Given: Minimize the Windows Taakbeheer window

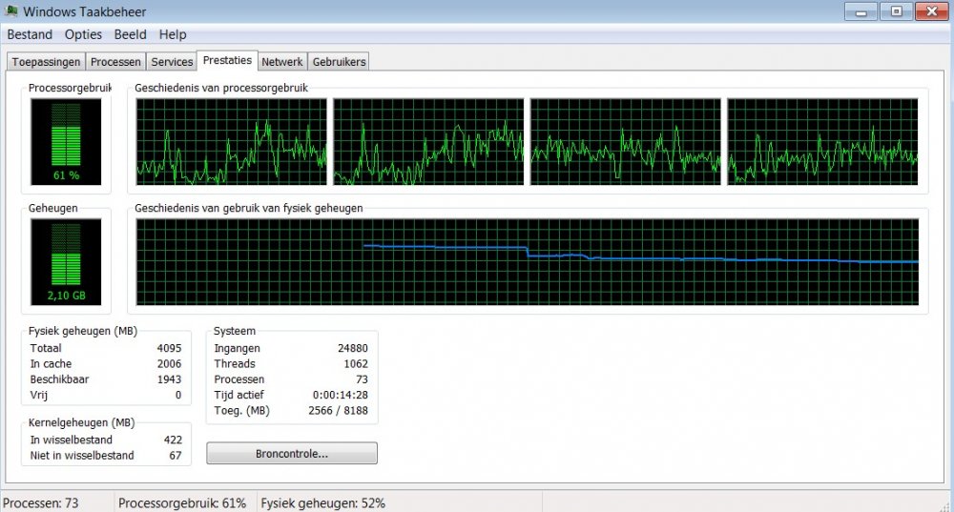Looking at the screenshot, I should click(x=861, y=11).
